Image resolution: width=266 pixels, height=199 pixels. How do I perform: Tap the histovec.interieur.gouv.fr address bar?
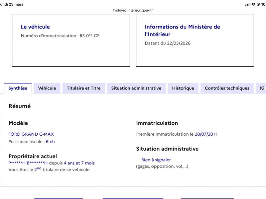(133, 10)
